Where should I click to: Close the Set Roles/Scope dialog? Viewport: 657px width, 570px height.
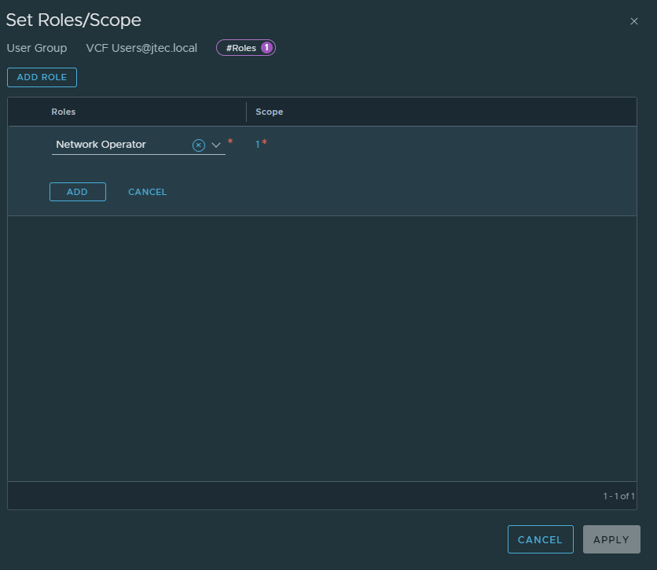point(634,21)
